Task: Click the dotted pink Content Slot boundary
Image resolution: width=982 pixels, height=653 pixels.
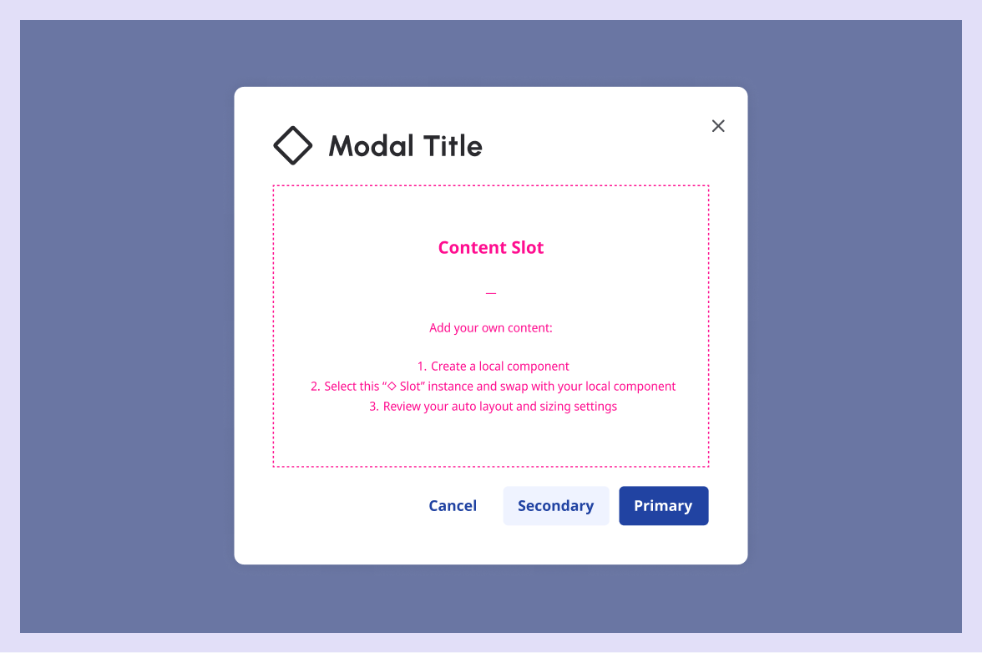Action: 491,185
